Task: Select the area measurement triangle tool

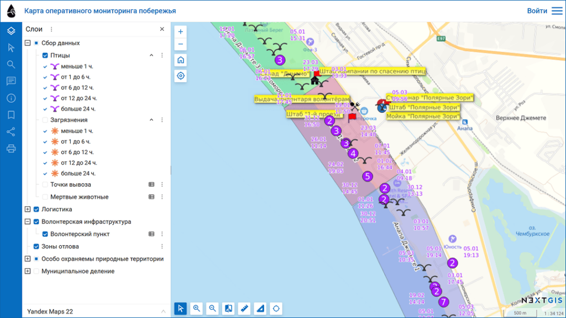Action: (261, 309)
